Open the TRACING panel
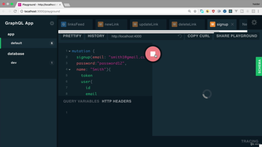262x147 pixels. (250, 141)
